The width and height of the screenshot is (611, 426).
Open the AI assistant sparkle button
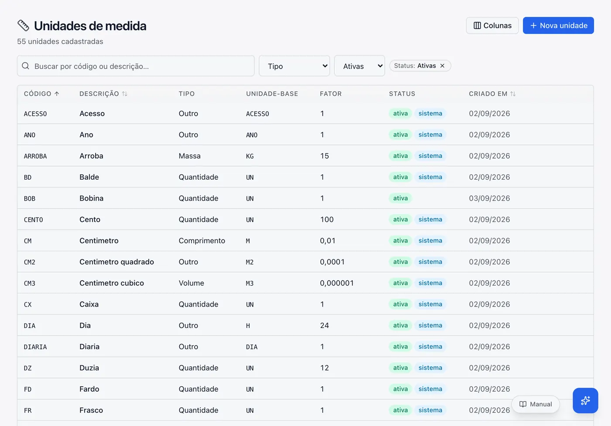click(585, 401)
